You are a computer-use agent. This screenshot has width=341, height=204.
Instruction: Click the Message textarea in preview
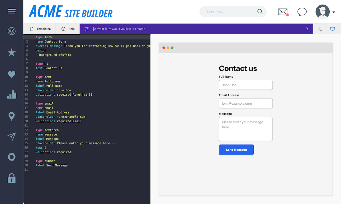pyautogui.click(x=246, y=129)
